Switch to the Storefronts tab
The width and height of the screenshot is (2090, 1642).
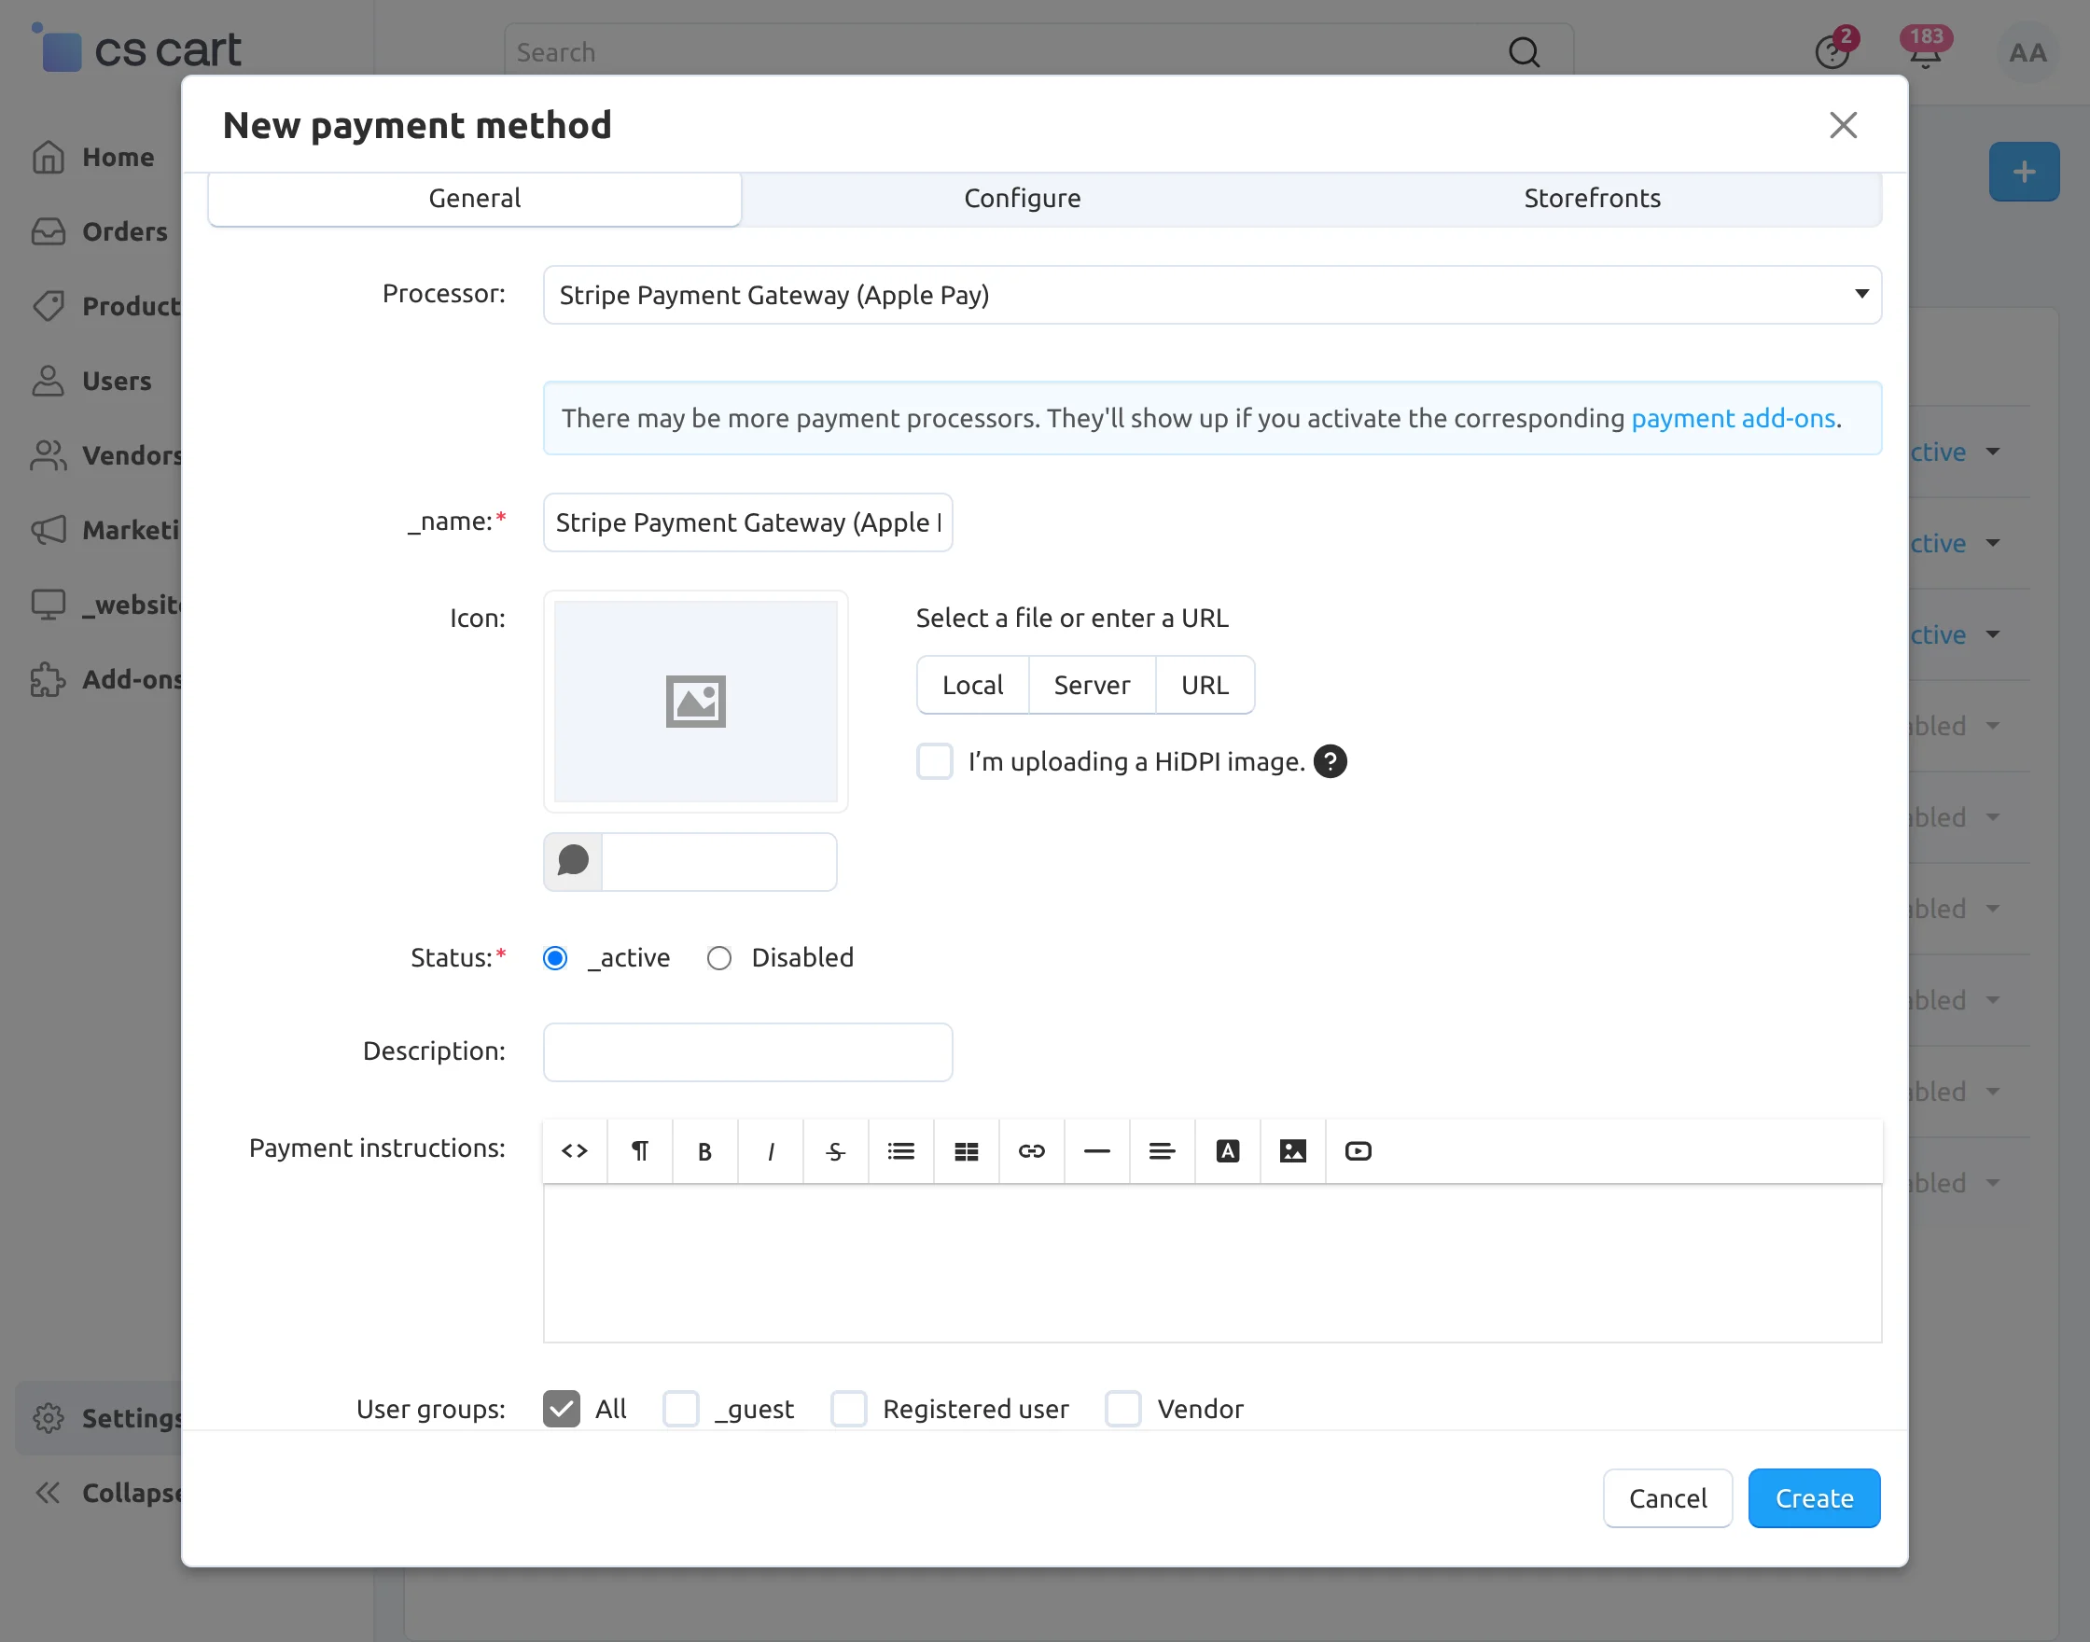tap(1592, 199)
